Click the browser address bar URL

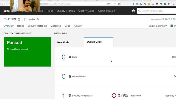(56, 4)
